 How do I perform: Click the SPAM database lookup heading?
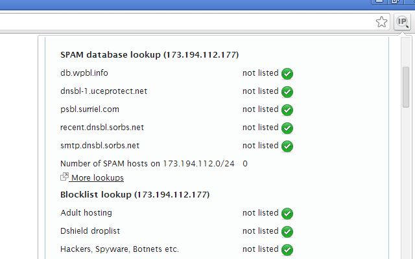pos(149,55)
